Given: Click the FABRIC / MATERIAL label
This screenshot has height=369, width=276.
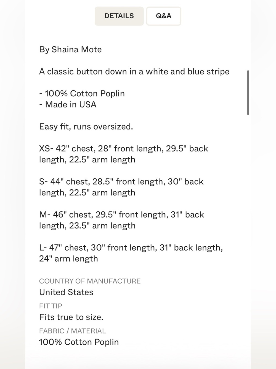Looking at the screenshot, I should (73, 331).
